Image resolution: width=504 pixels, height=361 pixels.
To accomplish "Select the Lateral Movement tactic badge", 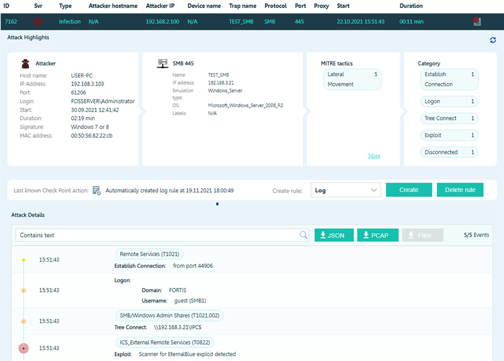I will (x=352, y=79).
